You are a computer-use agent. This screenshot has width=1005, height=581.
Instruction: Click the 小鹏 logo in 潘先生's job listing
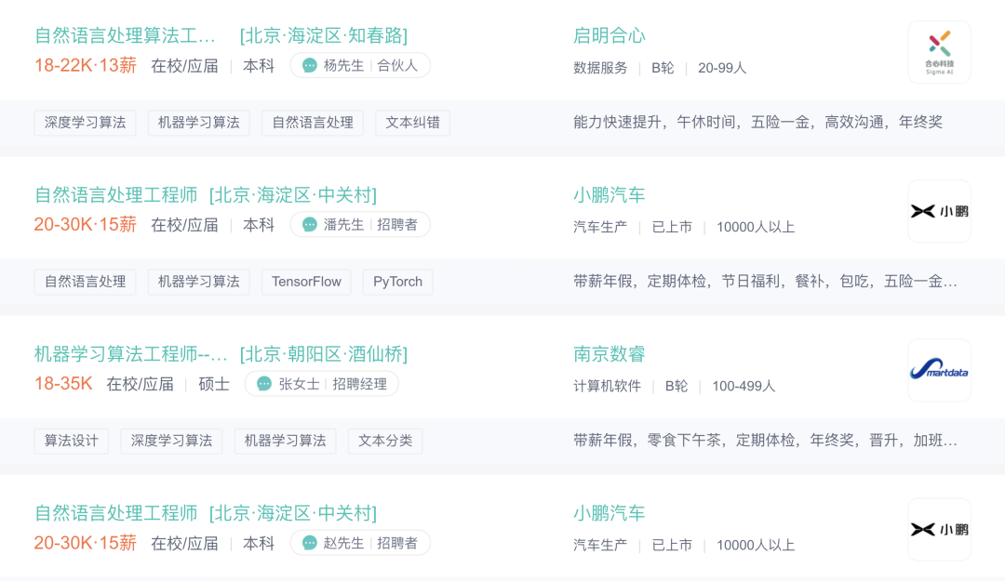(939, 211)
